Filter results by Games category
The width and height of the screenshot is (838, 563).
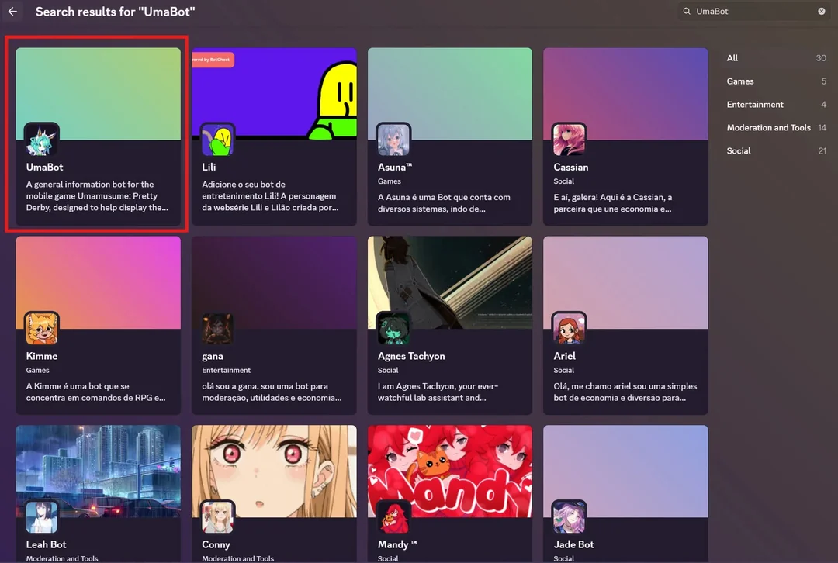coord(776,81)
